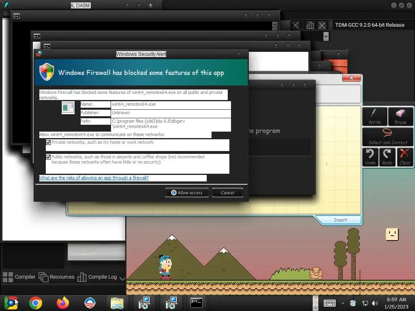Viewport: 415px width, 311px height.
Task: Switch to Command Prompt on the taskbar
Action: pos(197,303)
